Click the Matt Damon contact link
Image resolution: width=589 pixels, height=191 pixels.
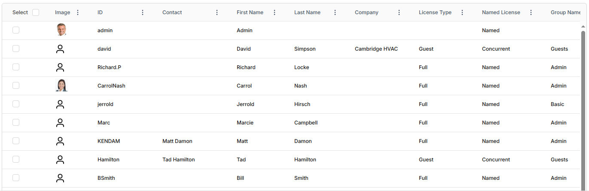[x=177, y=141]
